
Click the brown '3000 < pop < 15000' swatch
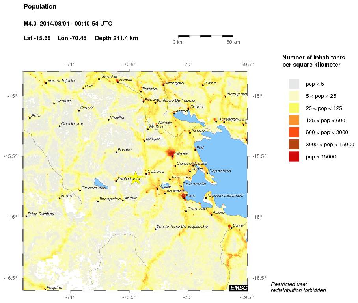pos(294,145)
